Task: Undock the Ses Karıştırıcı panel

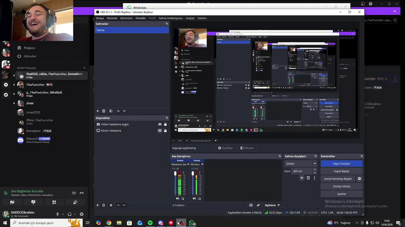Action: 280,156
